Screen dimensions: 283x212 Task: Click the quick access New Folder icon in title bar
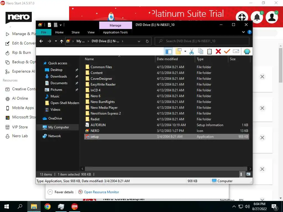pos(56,25)
